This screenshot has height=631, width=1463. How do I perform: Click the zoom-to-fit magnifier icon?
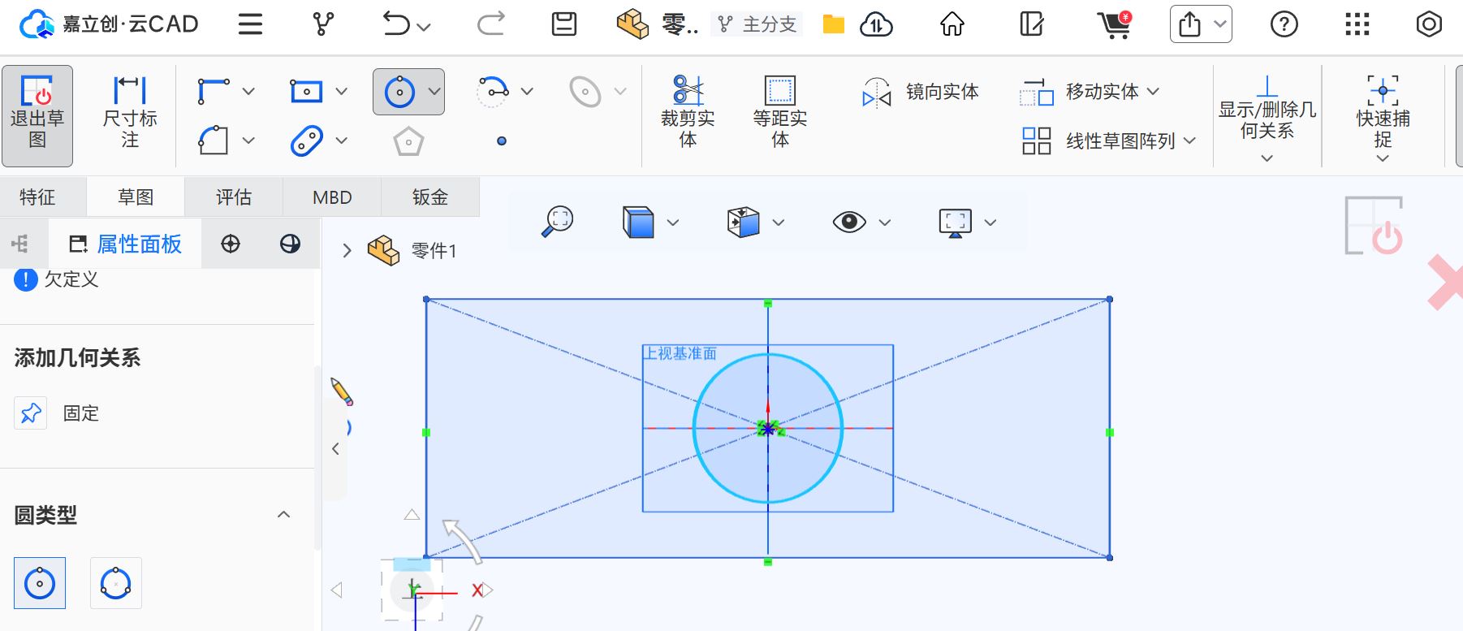[x=558, y=222]
